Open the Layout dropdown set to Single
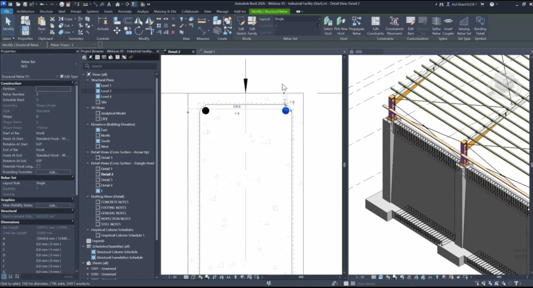Screen dimensions: 533x288 coord(297,19)
